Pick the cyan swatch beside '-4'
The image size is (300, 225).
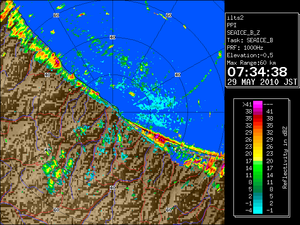[x=258, y=210]
